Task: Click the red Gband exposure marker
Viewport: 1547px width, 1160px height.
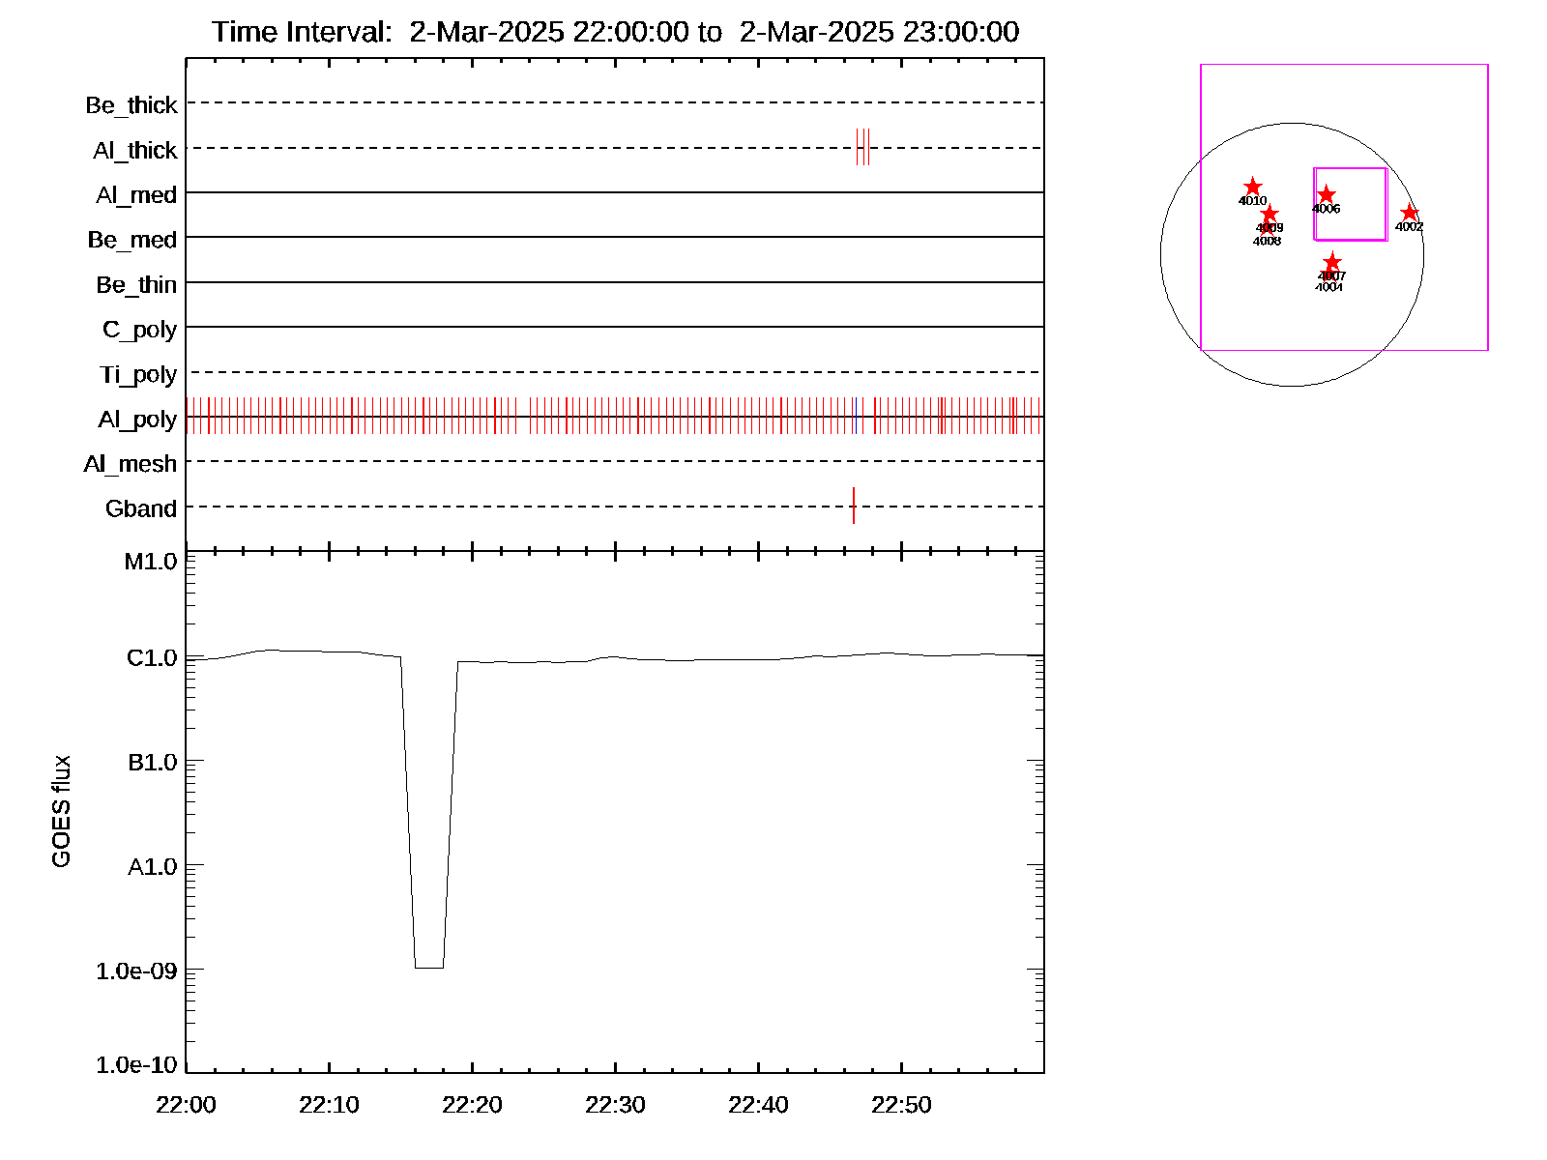Action: pyautogui.click(x=854, y=506)
